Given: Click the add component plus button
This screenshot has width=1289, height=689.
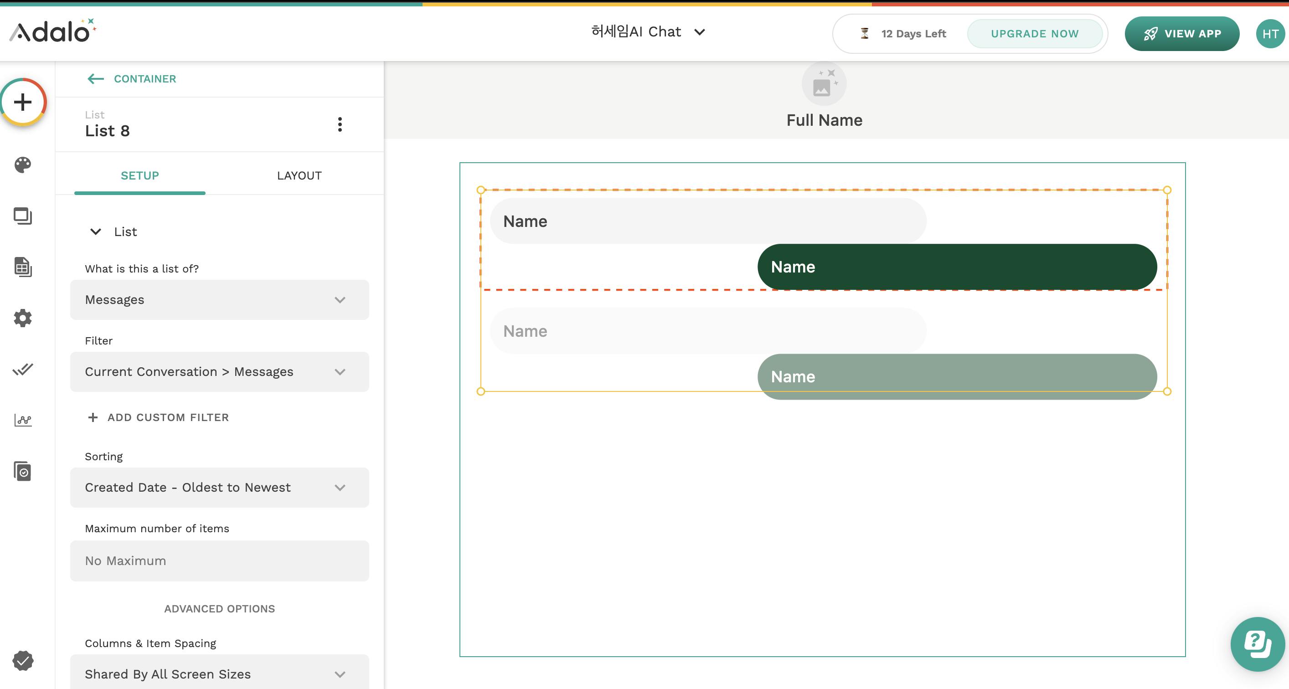Looking at the screenshot, I should point(23,103).
